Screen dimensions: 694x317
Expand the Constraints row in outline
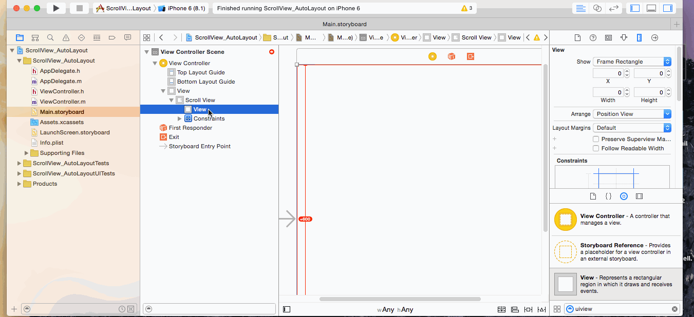click(x=180, y=118)
